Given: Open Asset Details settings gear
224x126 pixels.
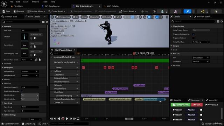Looking at the screenshot, I should [x=47, y=22].
